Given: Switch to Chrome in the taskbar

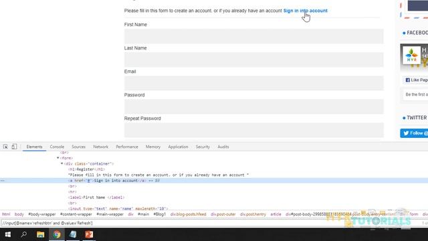Looking at the screenshot, I should [x=57, y=234].
